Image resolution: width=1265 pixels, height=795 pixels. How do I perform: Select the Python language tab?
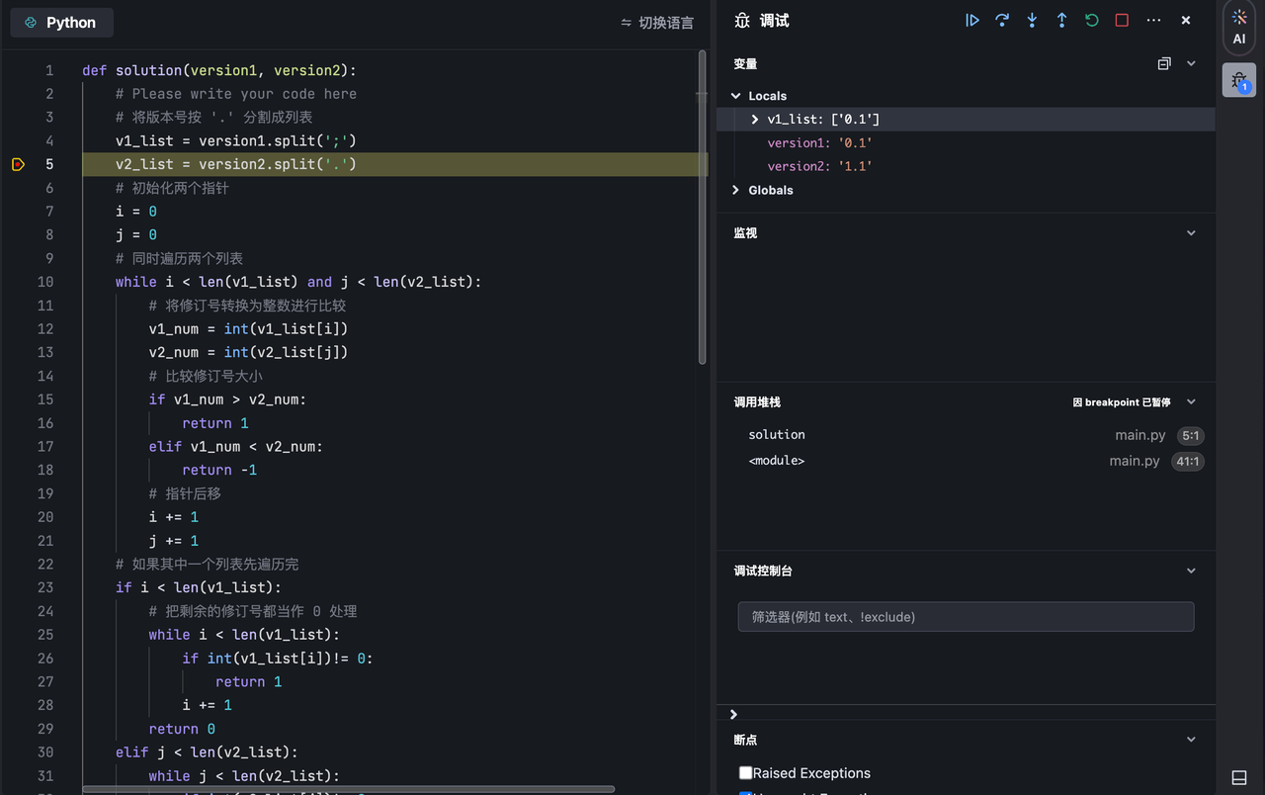(x=61, y=23)
